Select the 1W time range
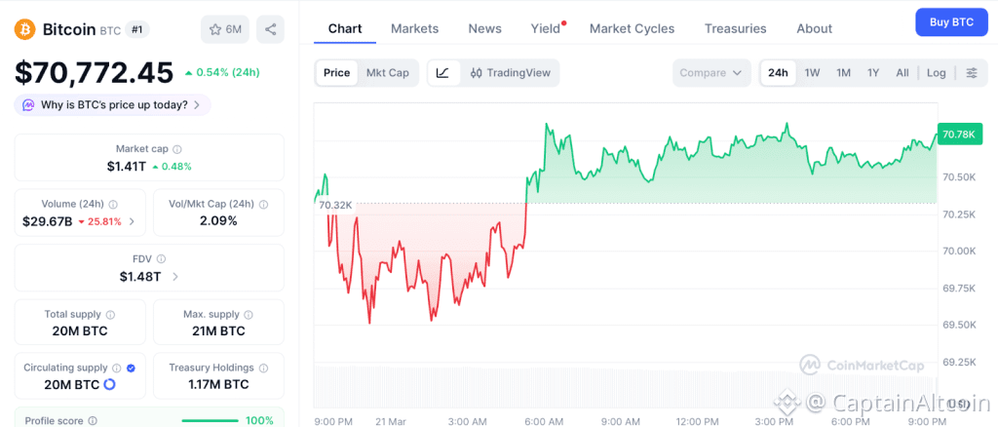This screenshot has height=427, width=998. (x=812, y=73)
